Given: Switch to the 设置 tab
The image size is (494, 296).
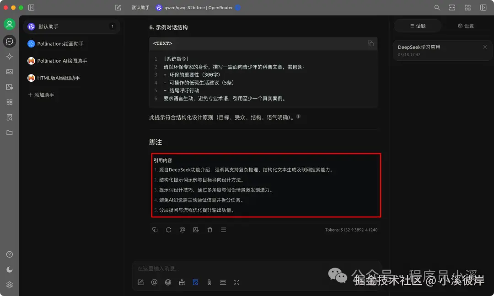Looking at the screenshot, I should coord(466,26).
